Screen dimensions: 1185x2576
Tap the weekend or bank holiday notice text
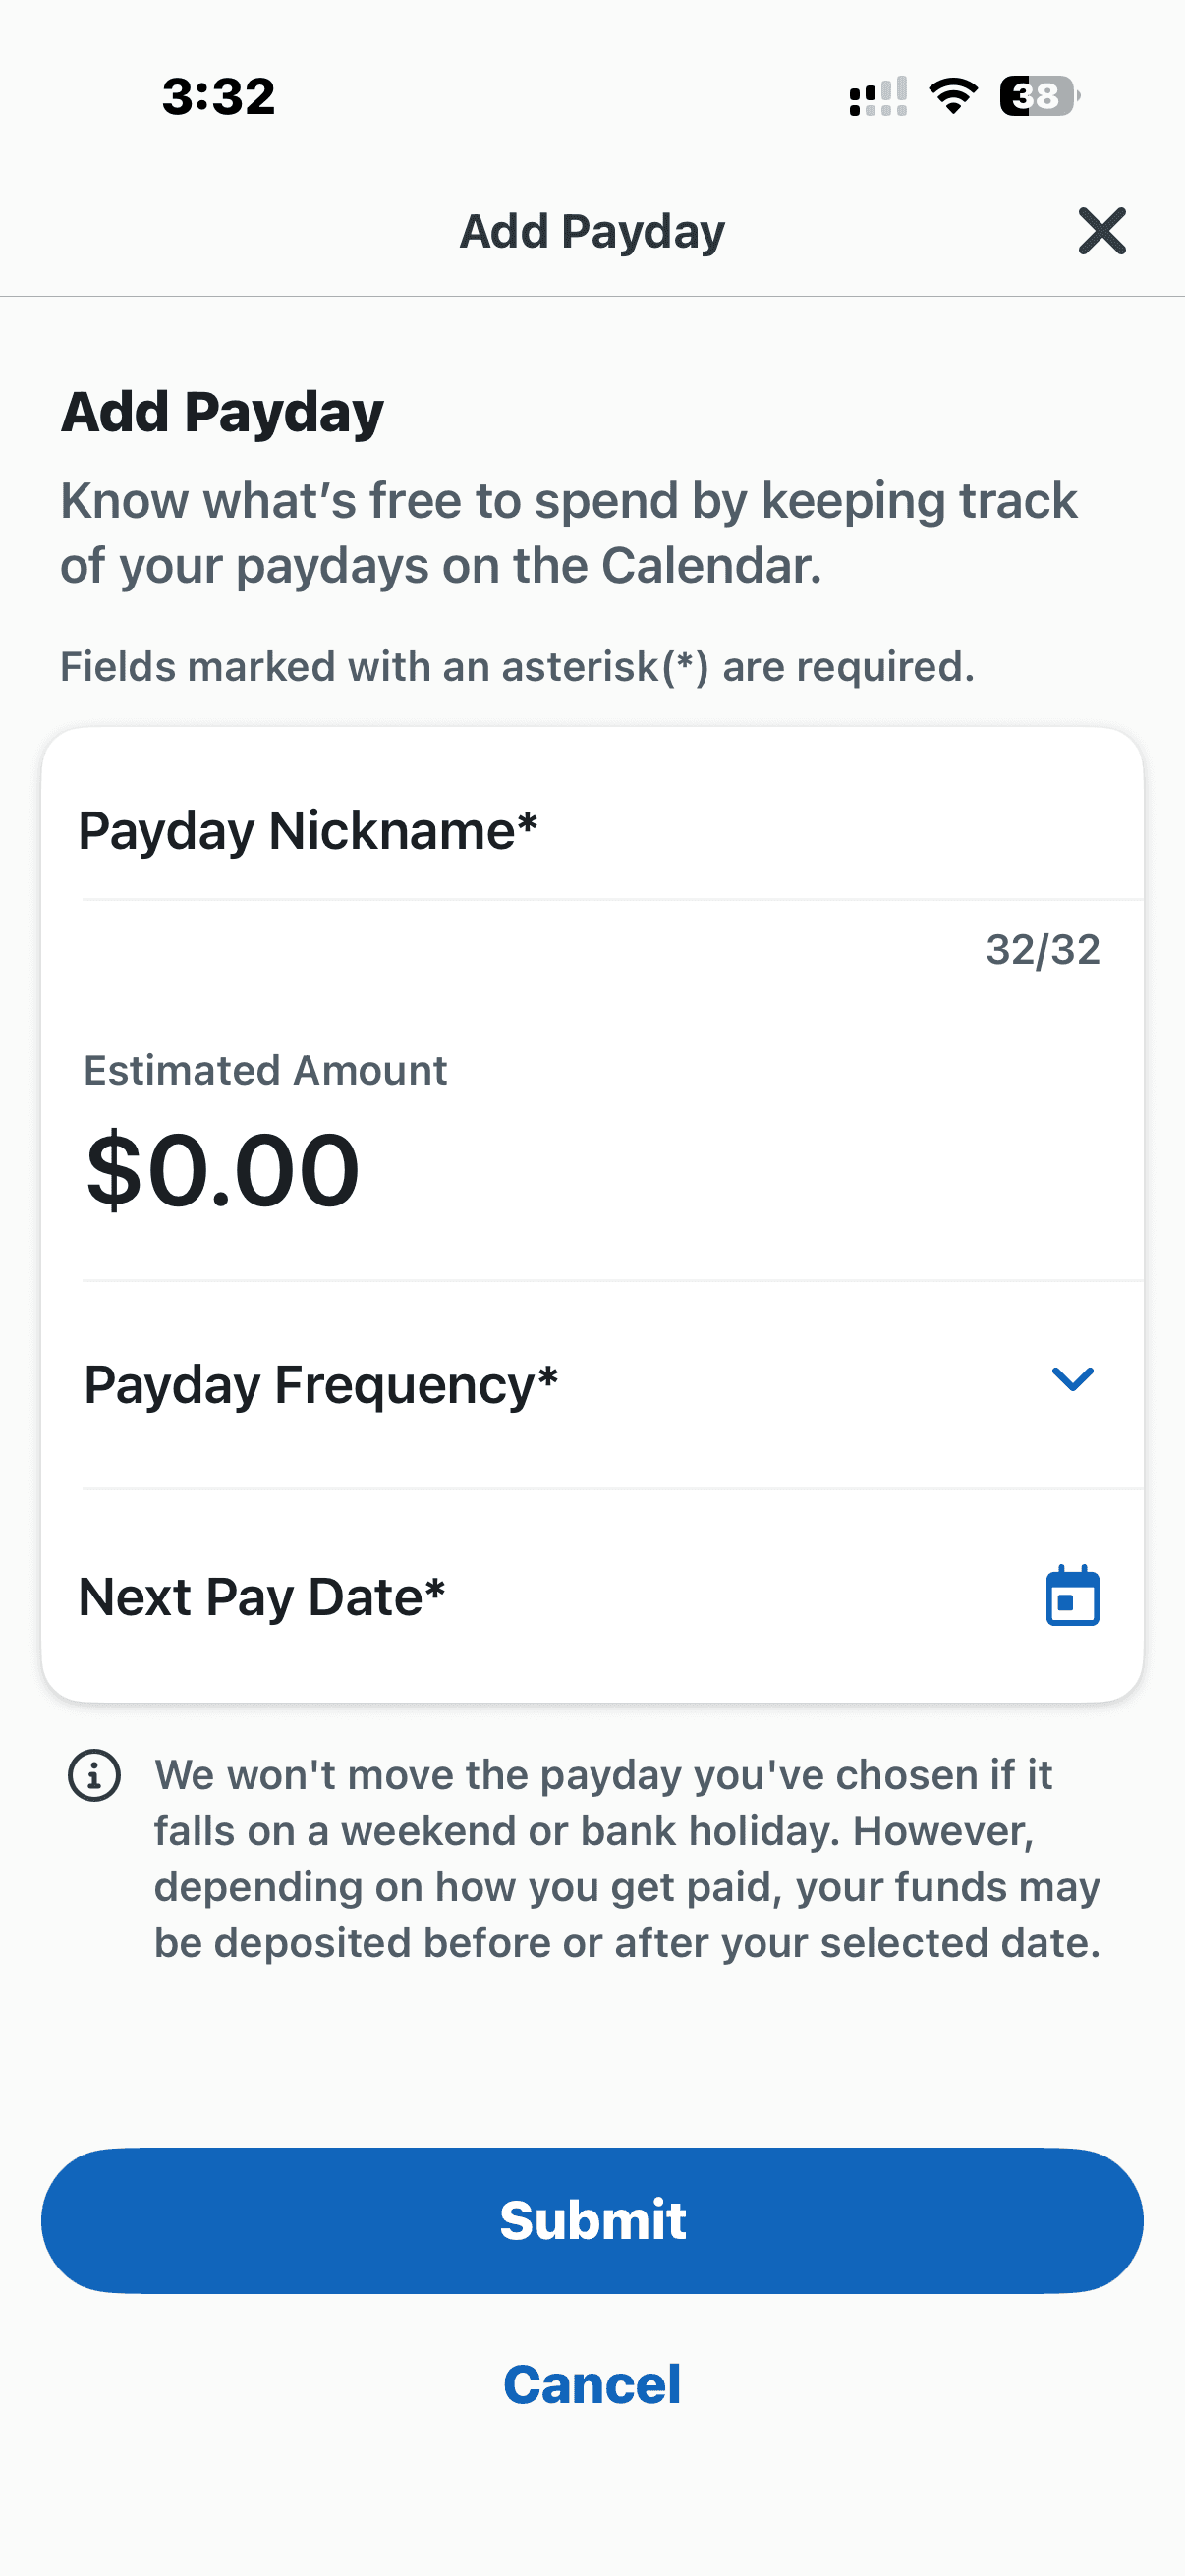pos(627,1859)
